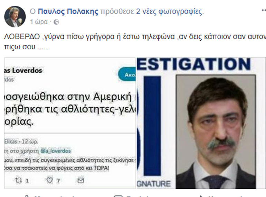Image resolution: width=266 pixels, height=197 pixels.
Task: Open the Παυλος Πολακης profile name link
Action: coord(68,11)
